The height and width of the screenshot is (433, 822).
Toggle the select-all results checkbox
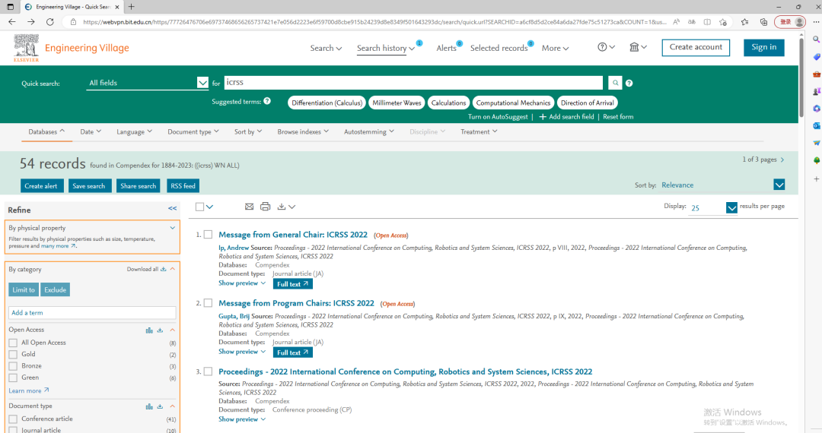[199, 207]
